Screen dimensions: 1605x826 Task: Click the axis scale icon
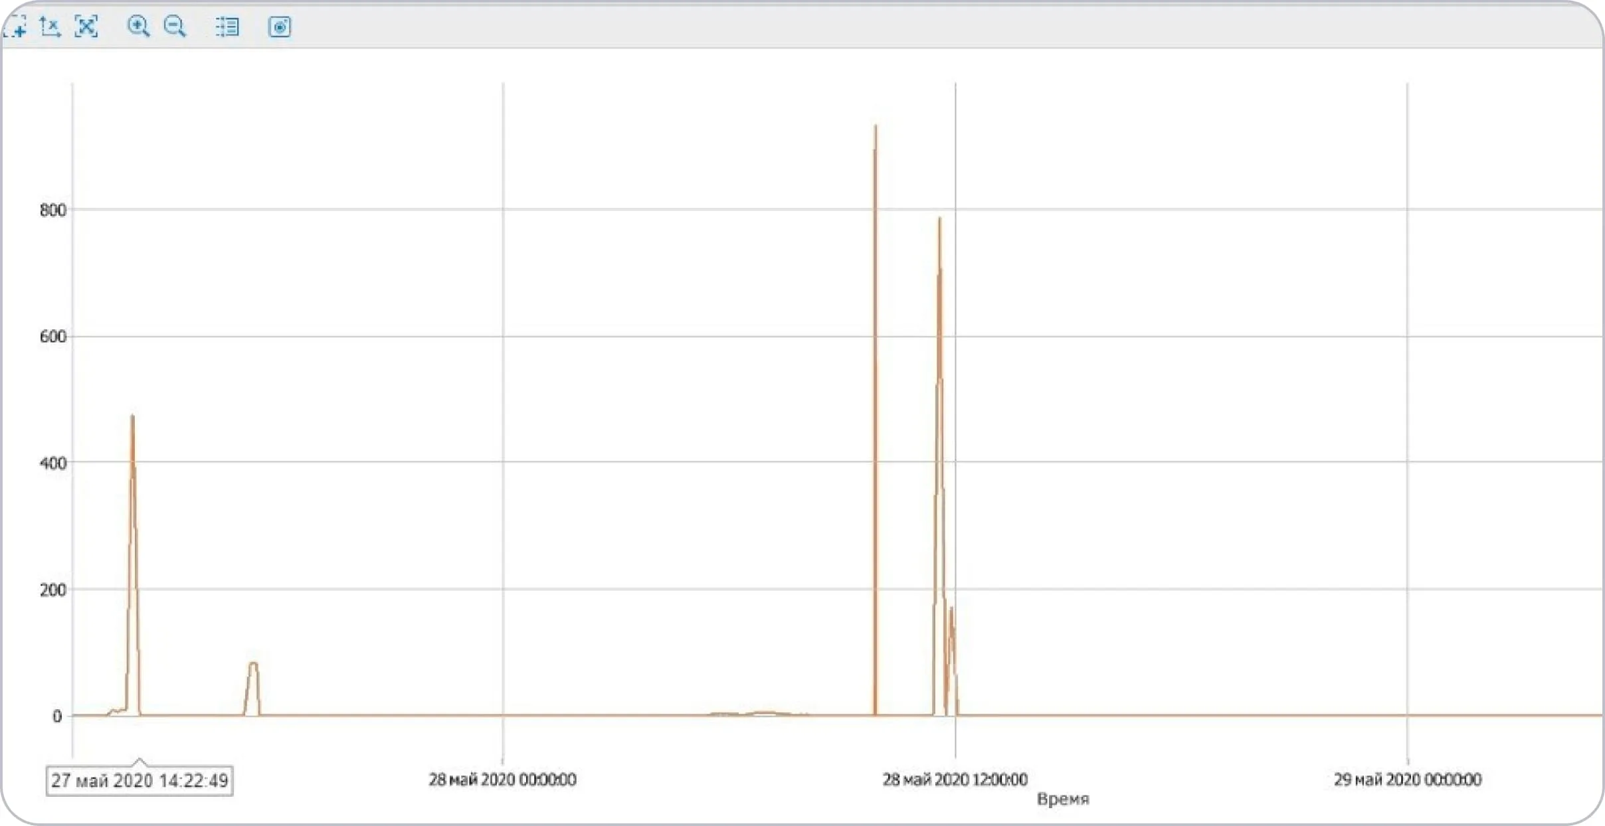pyautogui.click(x=50, y=27)
